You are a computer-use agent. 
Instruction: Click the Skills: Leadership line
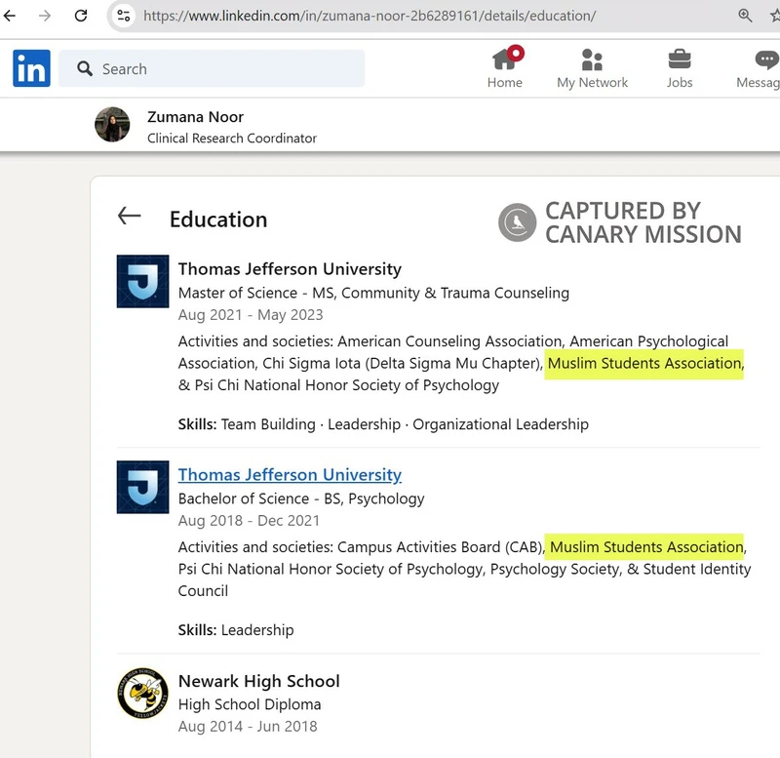[x=236, y=630]
